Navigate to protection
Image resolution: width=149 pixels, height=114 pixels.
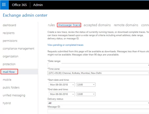[x=9, y=64]
